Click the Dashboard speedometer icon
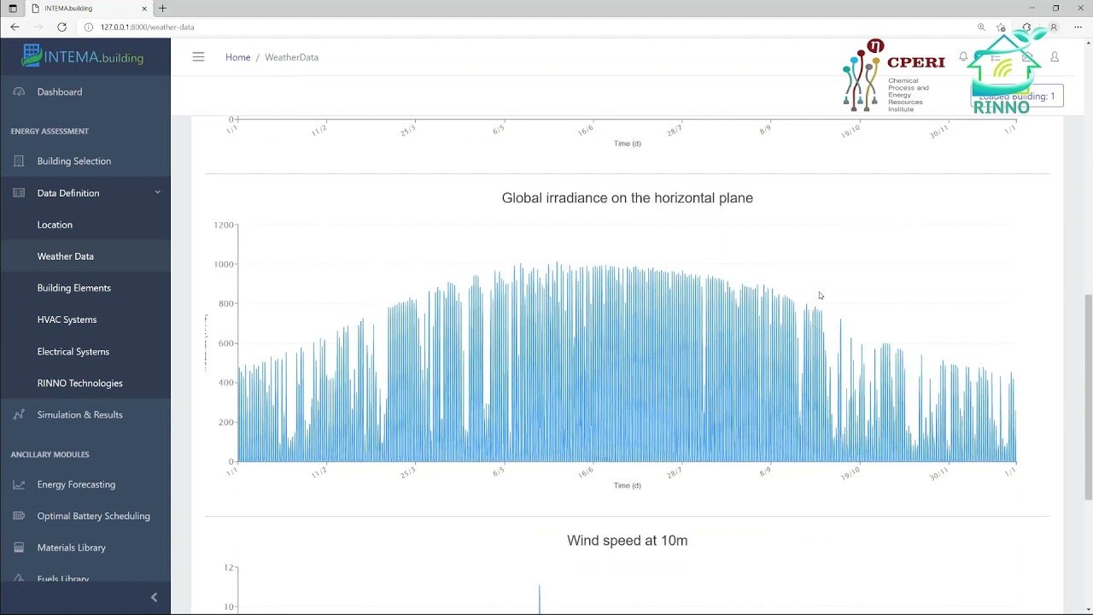 coord(19,92)
